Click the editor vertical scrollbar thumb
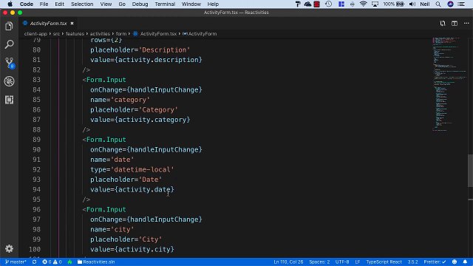 470,171
